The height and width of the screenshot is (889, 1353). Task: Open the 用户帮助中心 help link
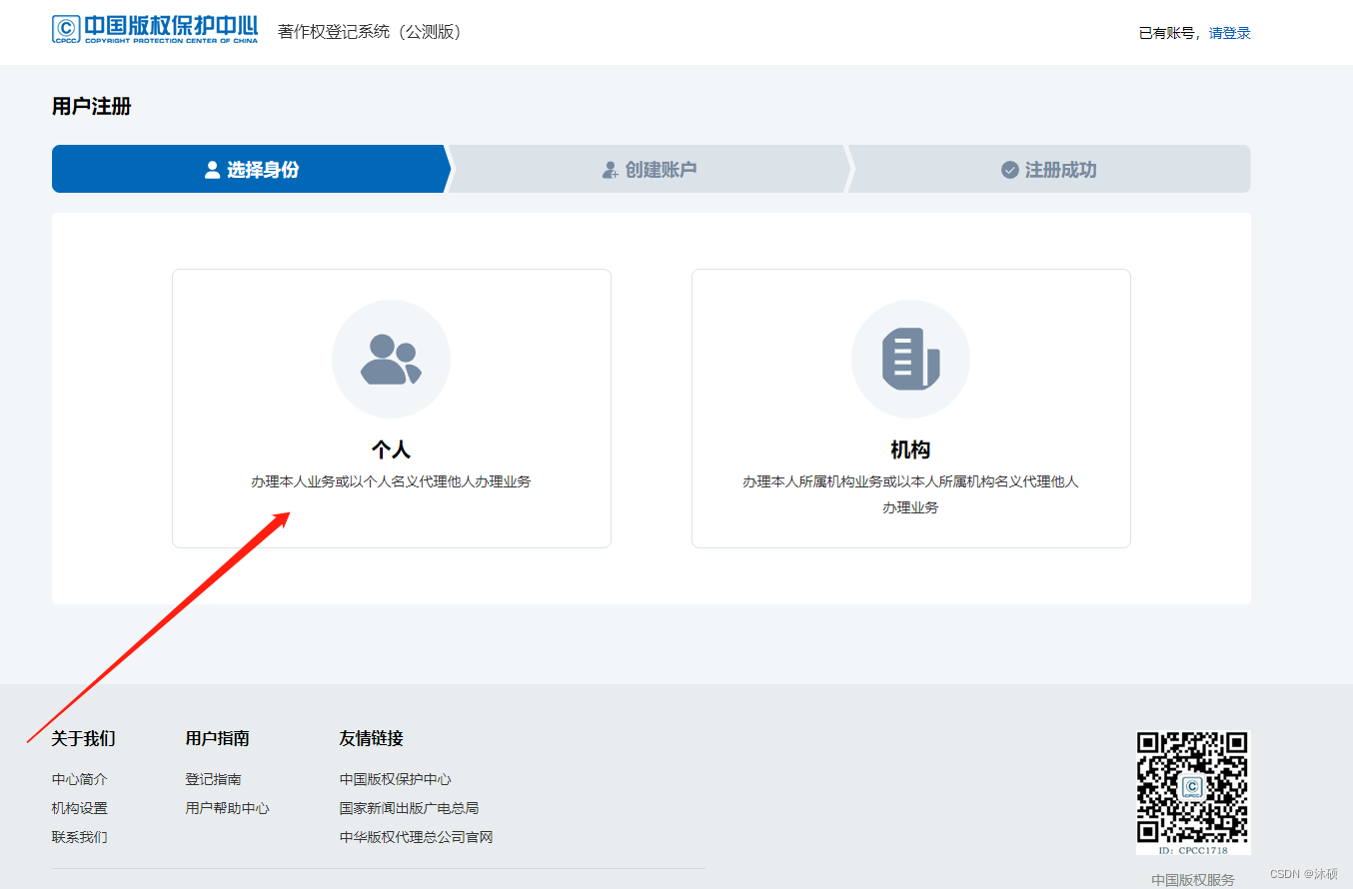[x=227, y=808]
